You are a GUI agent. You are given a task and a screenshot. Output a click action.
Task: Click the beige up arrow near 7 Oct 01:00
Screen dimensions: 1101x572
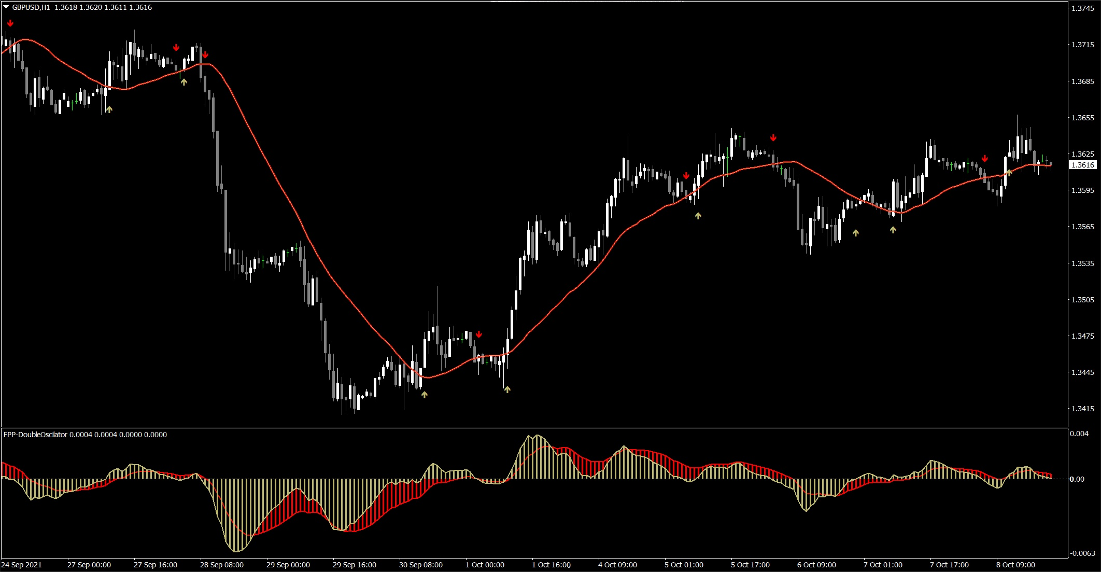tap(893, 230)
